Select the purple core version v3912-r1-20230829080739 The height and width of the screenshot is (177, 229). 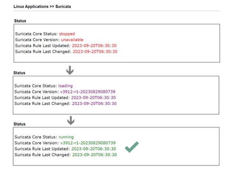87,92
